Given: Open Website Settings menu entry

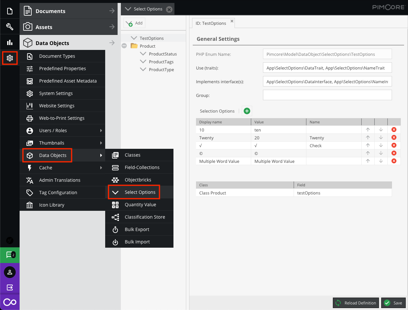Looking at the screenshot, I should (x=62, y=106).
